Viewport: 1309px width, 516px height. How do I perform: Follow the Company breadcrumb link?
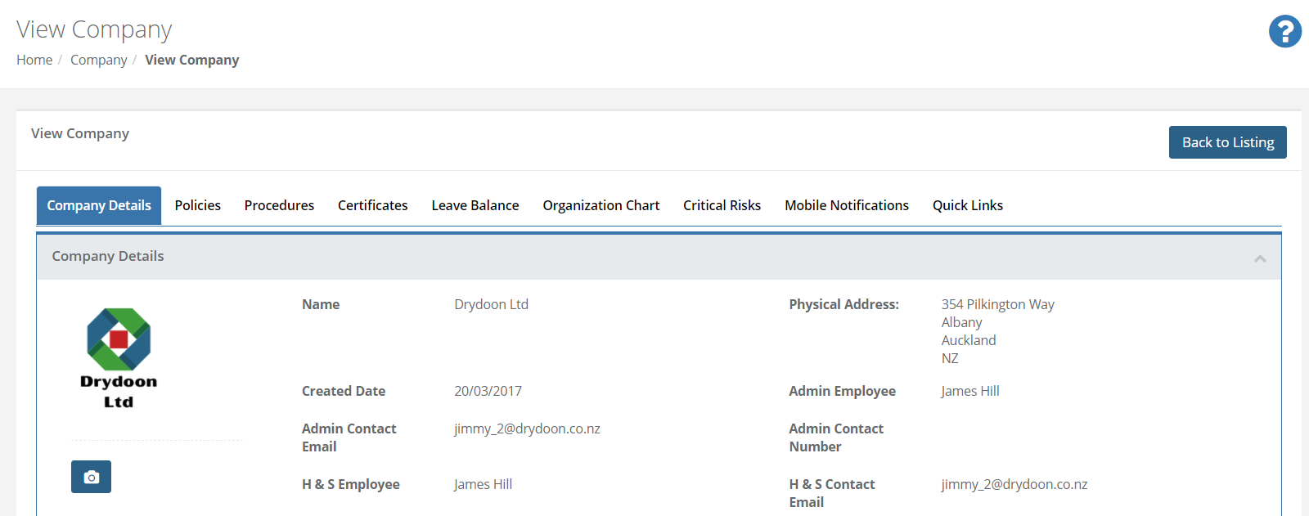(x=99, y=60)
